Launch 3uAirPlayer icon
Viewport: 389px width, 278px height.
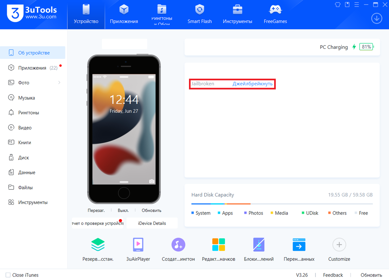point(138,245)
